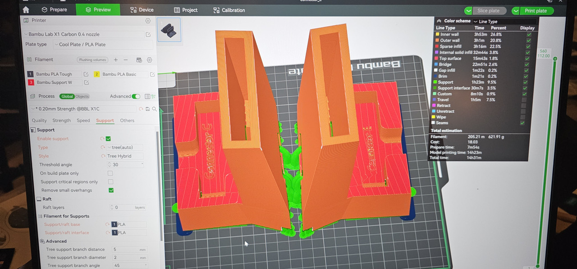Open the Style Tree Hybrid dropdown
The height and width of the screenshot is (269, 577).
125,156
